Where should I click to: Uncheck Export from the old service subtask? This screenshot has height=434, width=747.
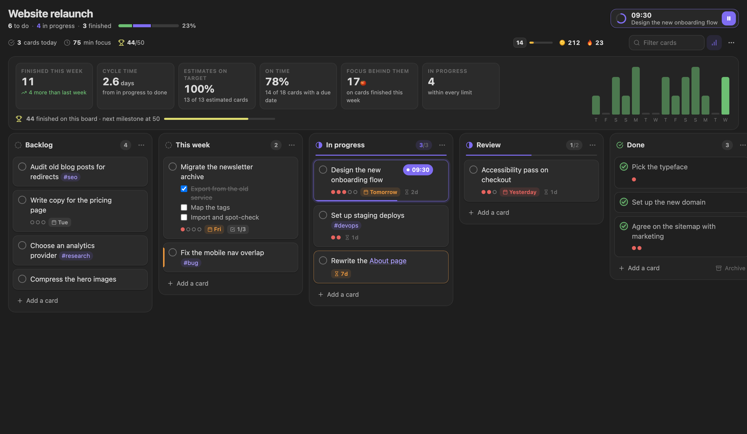tap(184, 189)
